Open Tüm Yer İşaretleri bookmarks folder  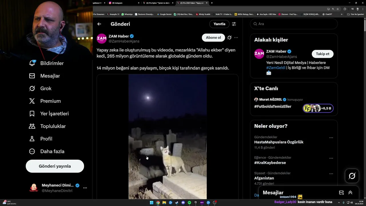355,14
